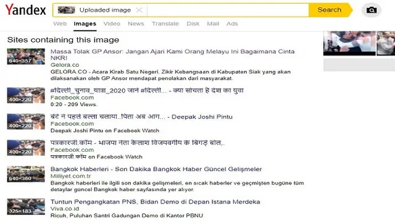Open thumbnail labeled 640×360
This screenshot has height=222, width=395.
(x=26, y=174)
